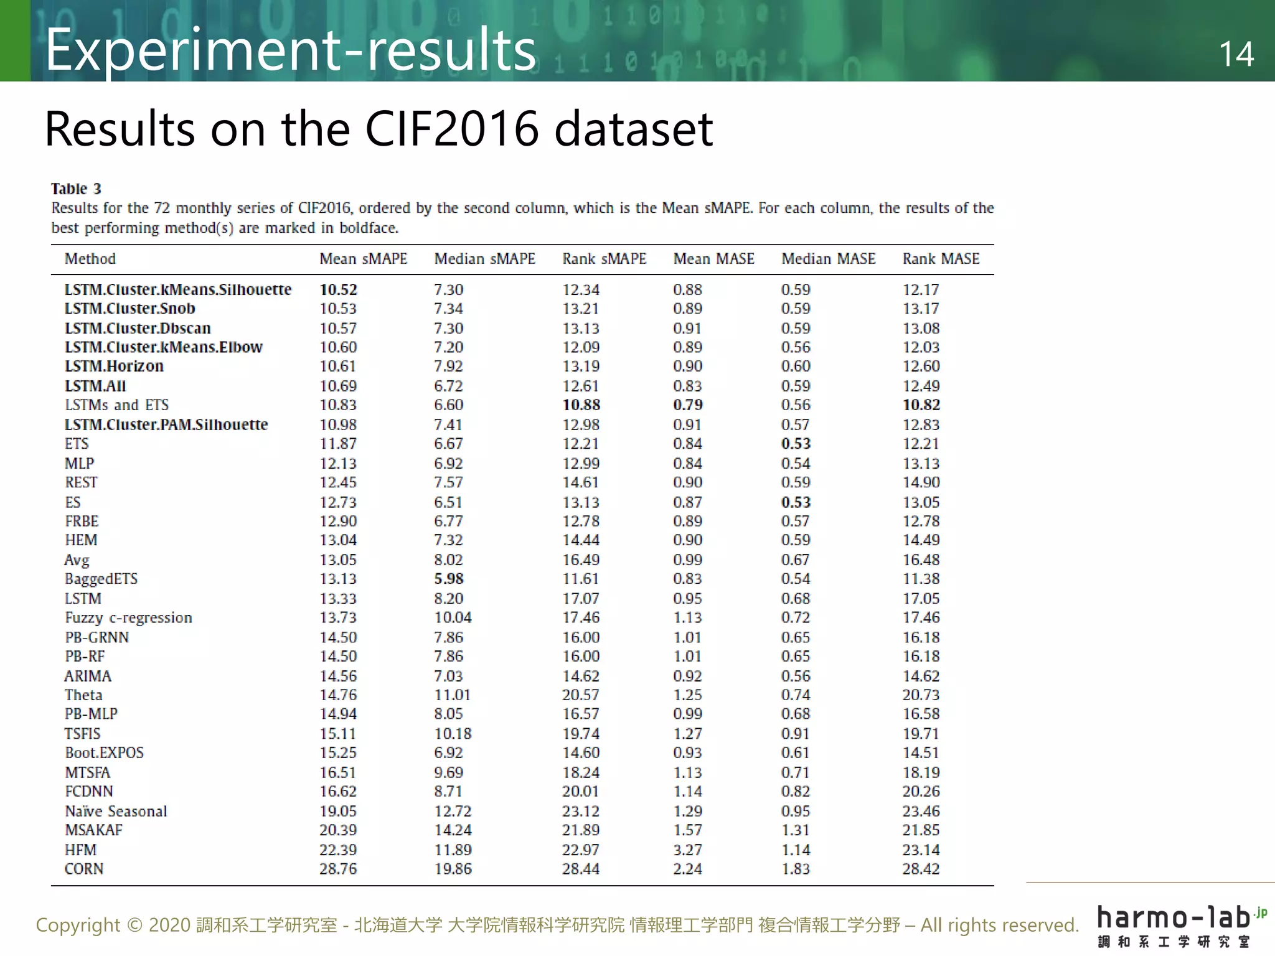Click the Table 3 label
Viewport: 1275px width, 956px height.
[x=76, y=189]
